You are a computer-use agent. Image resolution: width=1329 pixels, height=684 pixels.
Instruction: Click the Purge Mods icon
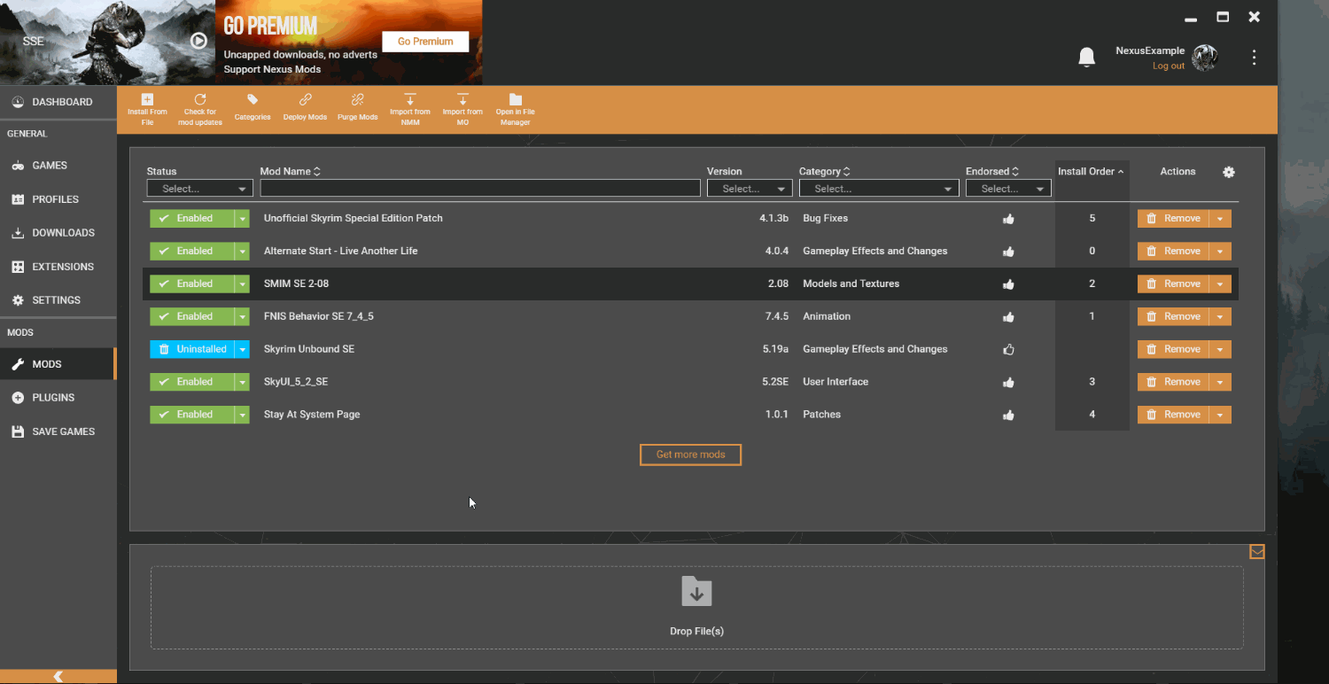(x=357, y=100)
